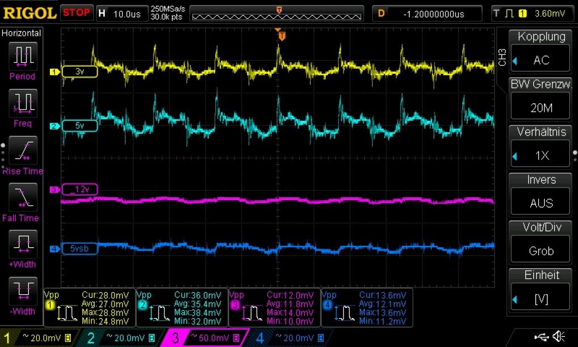The height and width of the screenshot is (347, 578).
Task: Open the BW Grenzw. 20M setting
Action: (x=541, y=99)
